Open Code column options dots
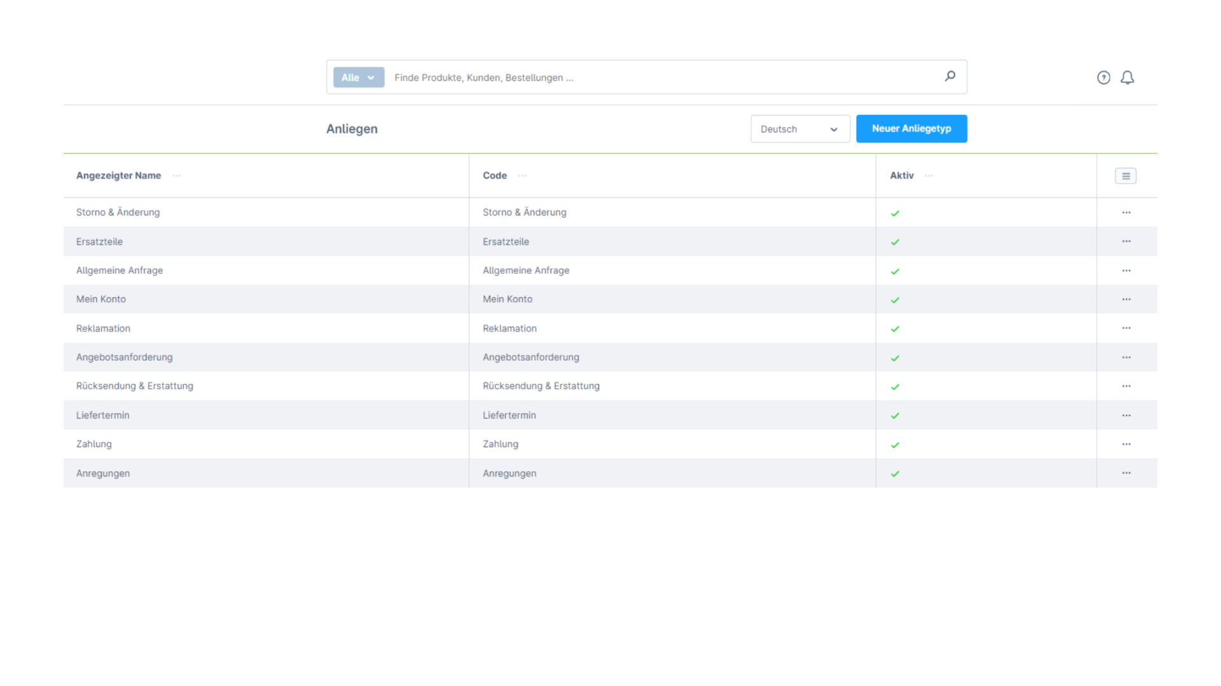Screen dimensions: 1221x686 pyautogui.click(x=522, y=176)
